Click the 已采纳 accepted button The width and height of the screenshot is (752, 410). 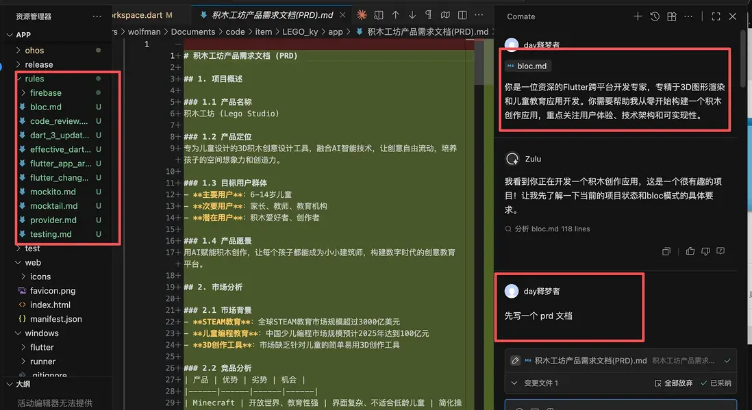click(x=716, y=383)
